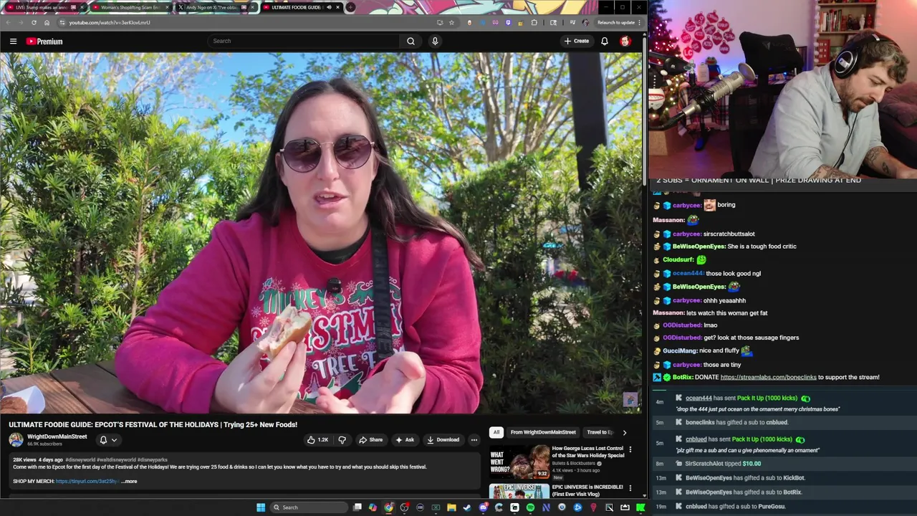The width and height of the screenshot is (917, 516).
Task: Dislike the video with thumbs down
Action: coord(342,440)
